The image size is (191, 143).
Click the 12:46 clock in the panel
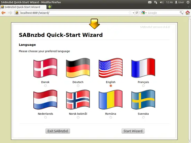(169, 2)
